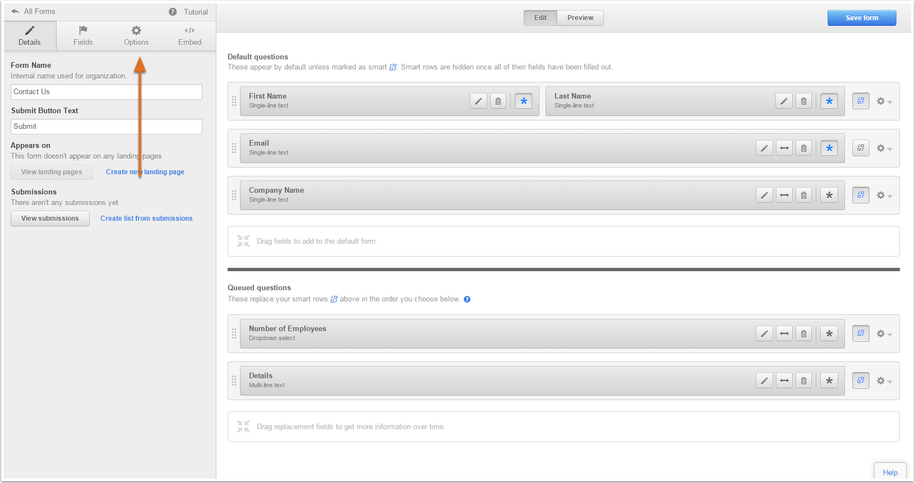
Task: Open gear menu for First Name row
Action: point(884,101)
